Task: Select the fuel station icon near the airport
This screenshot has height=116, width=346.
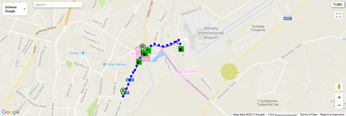Action: click(x=181, y=49)
